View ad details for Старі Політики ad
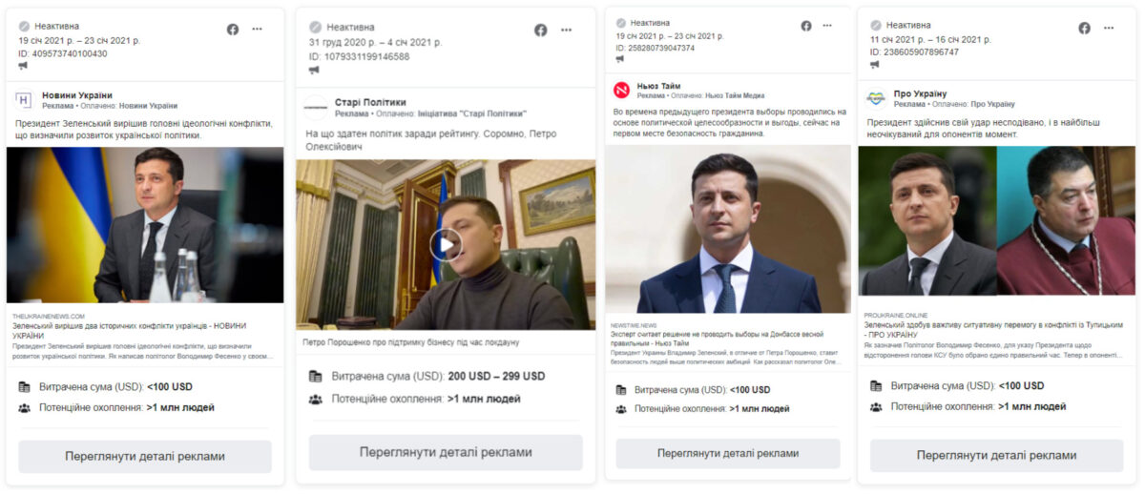This screenshot has width=1145, height=494. click(x=446, y=452)
